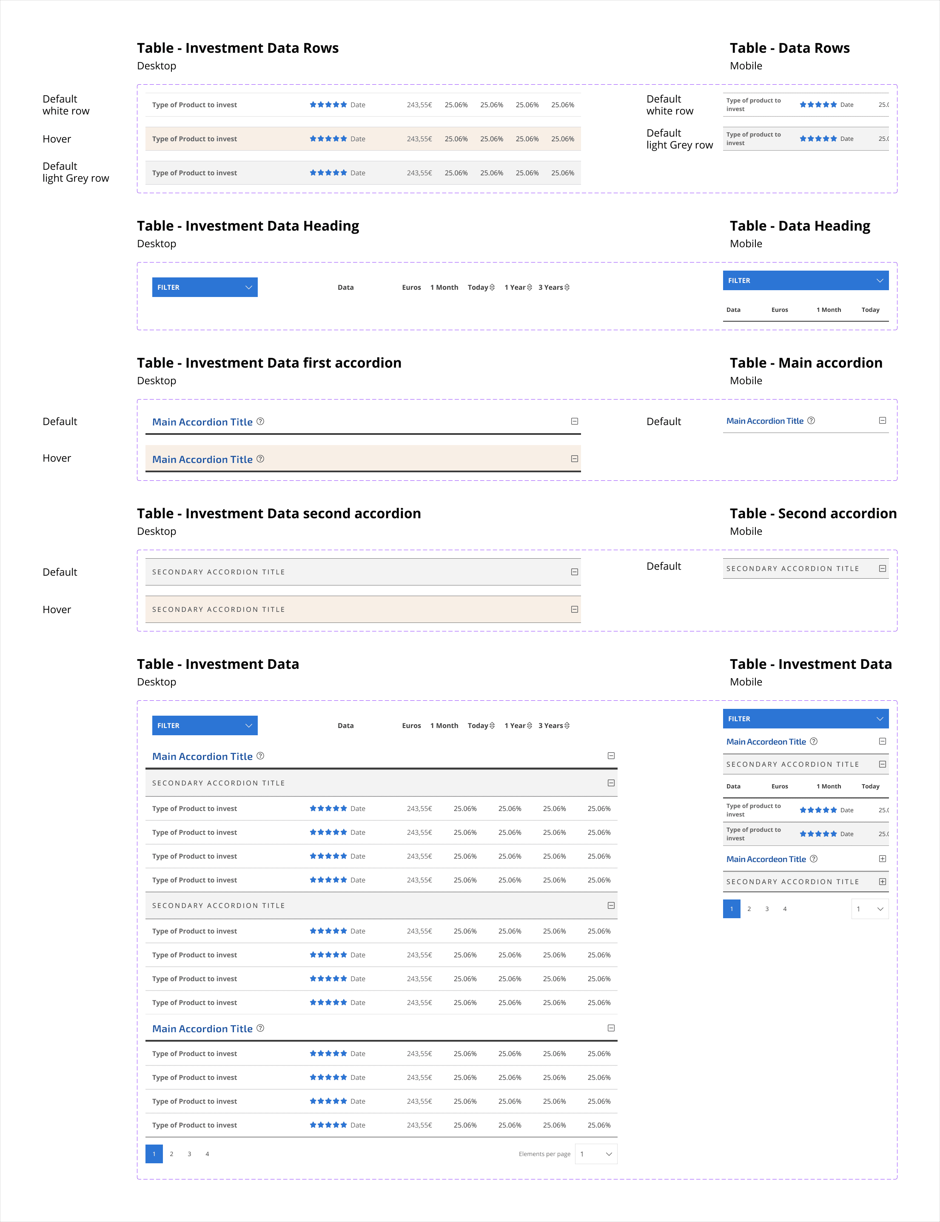The width and height of the screenshot is (940, 1222).
Task: Click help icon in hover-state Main Accordion Title row
Action: [x=260, y=459]
